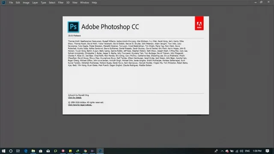Click the yellow sticky note taskbar icon

70,151
